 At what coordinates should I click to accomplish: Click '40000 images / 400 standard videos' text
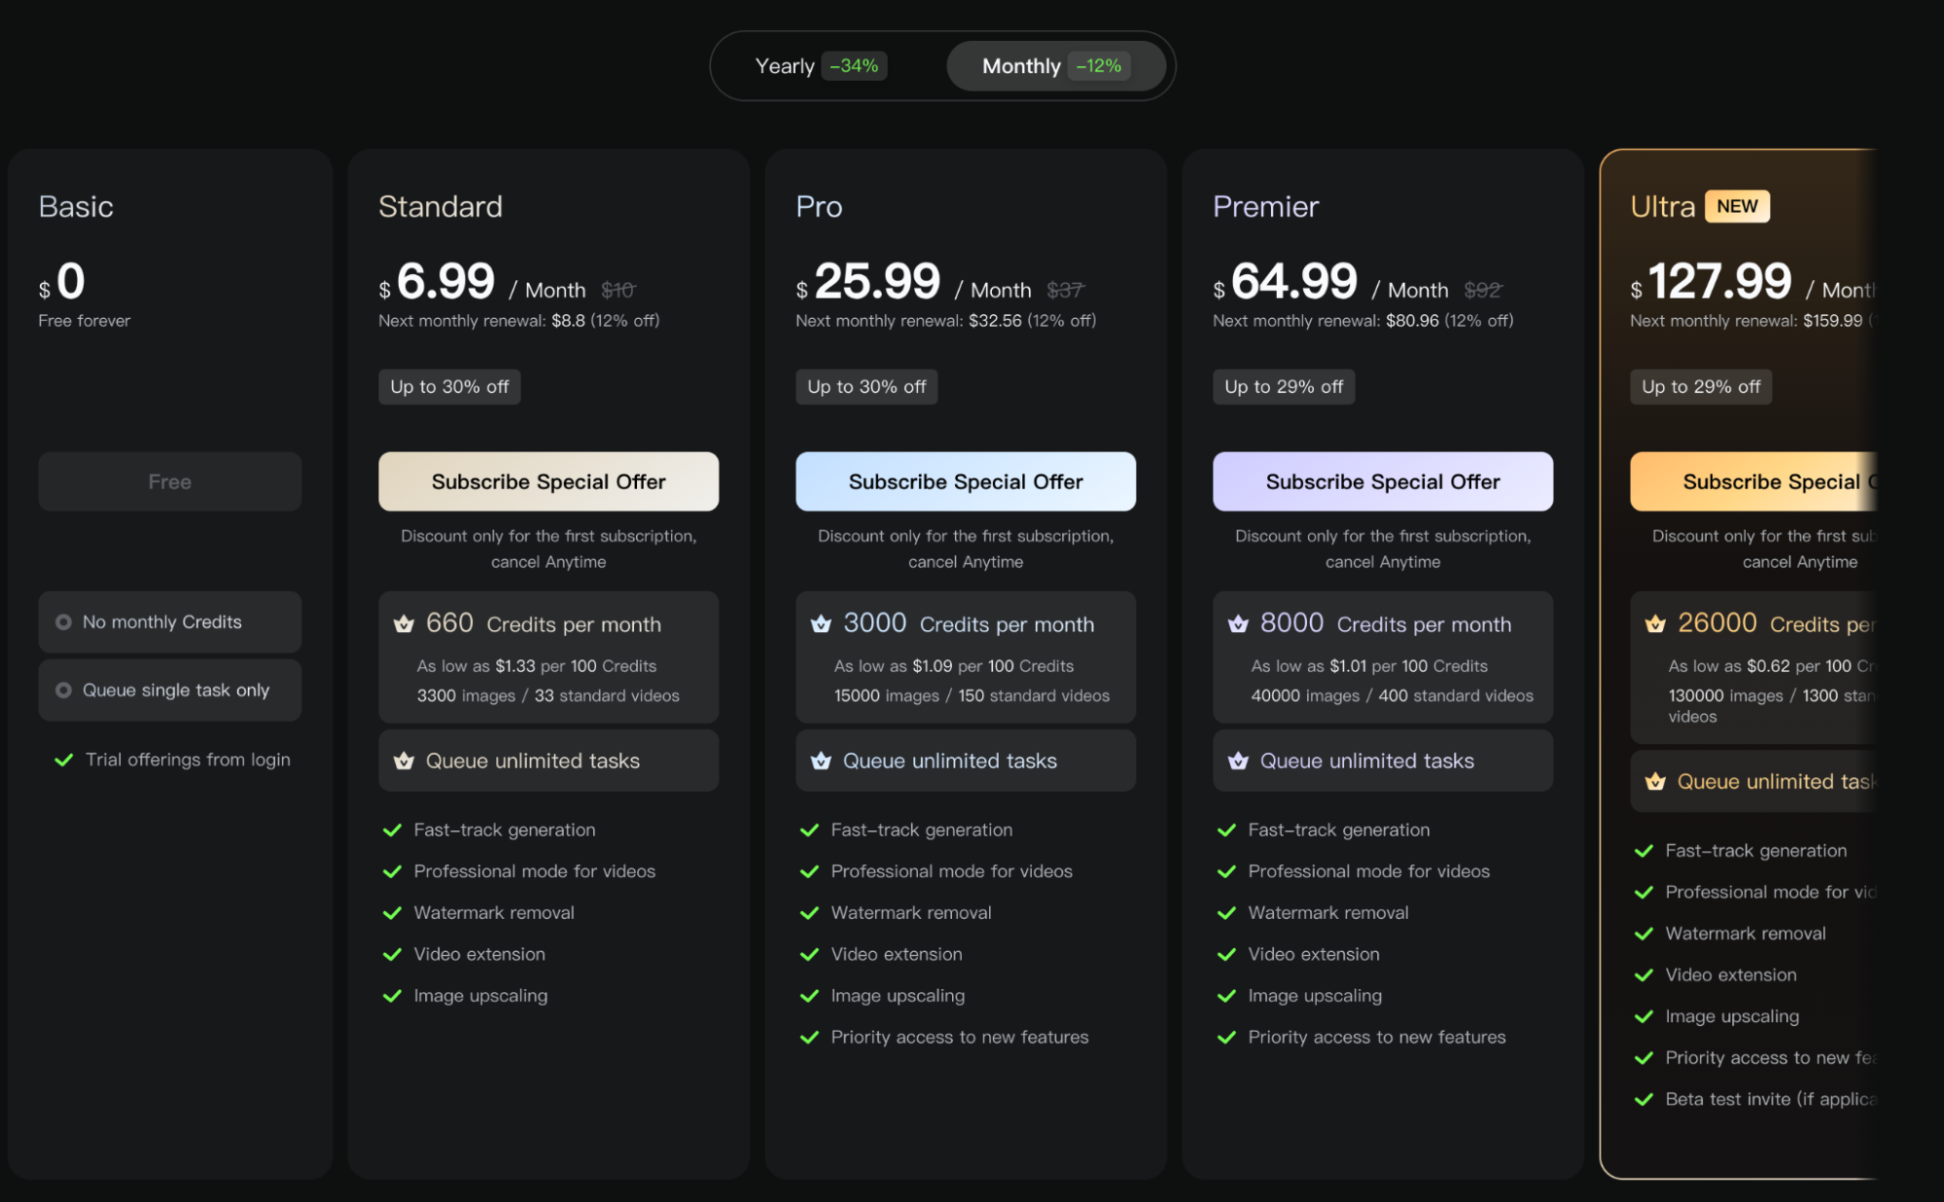coord(1392,696)
